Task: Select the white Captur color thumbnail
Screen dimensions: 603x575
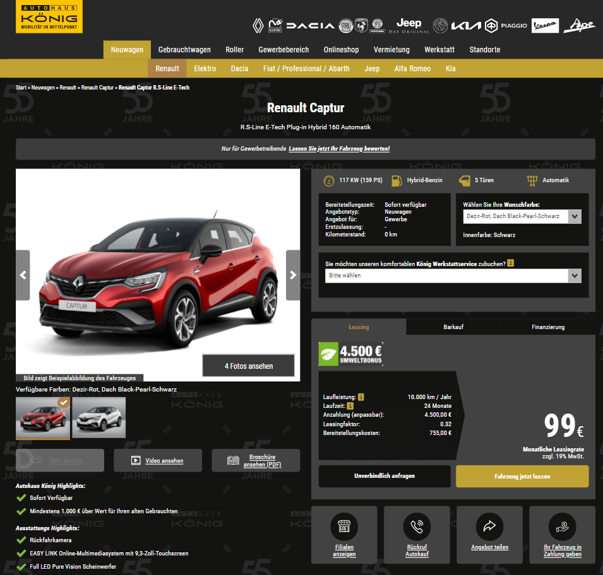Action: coord(99,417)
